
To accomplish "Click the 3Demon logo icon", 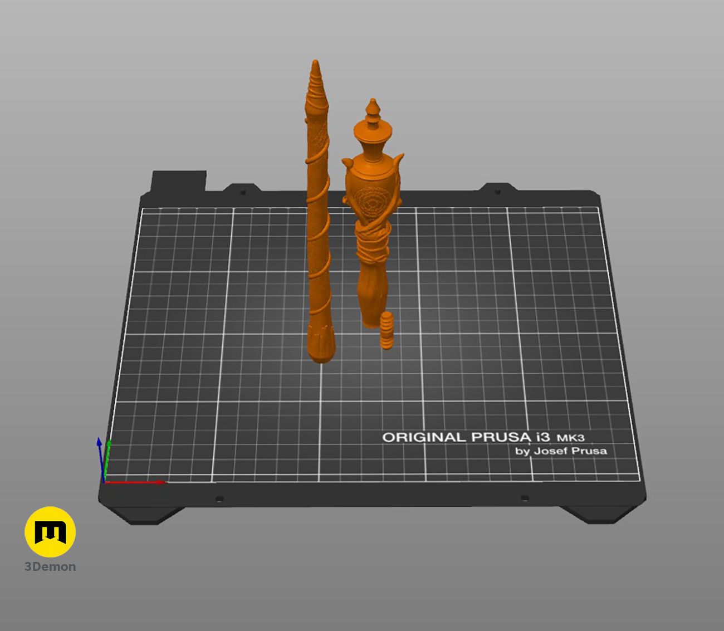I will pyautogui.click(x=50, y=532).
